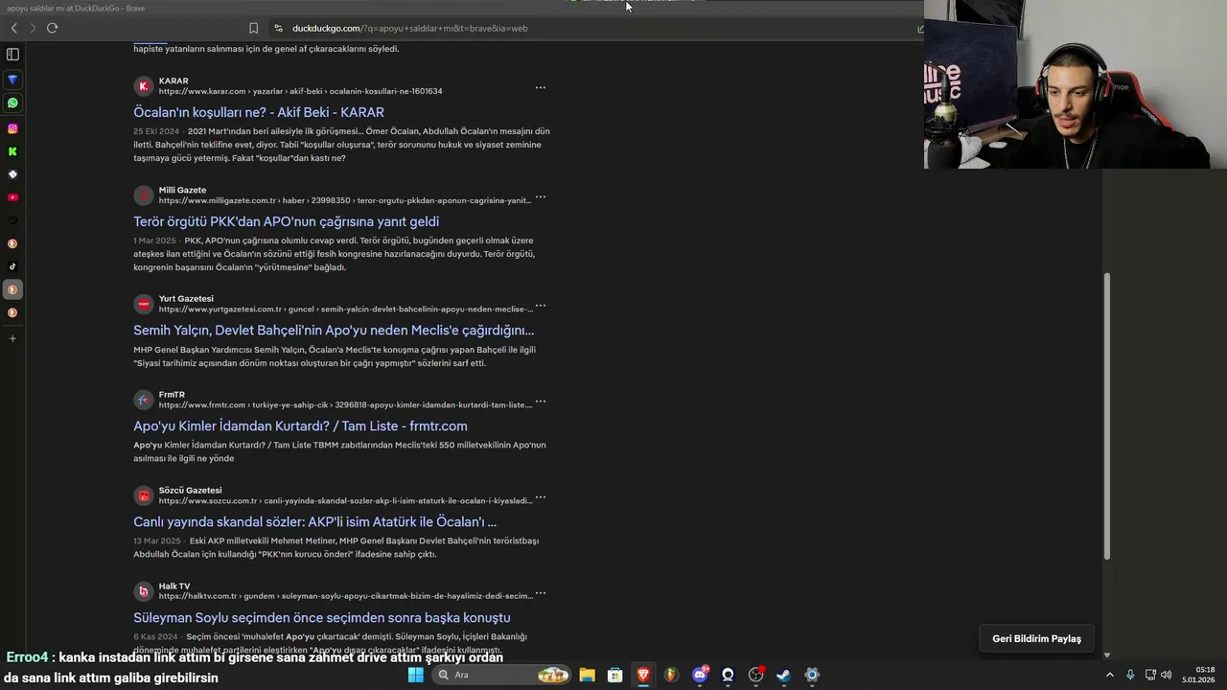This screenshot has height=690, width=1227.
Task: Open "Canlı yayında skandal sözler" result
Action: click(x=314, y=522)
